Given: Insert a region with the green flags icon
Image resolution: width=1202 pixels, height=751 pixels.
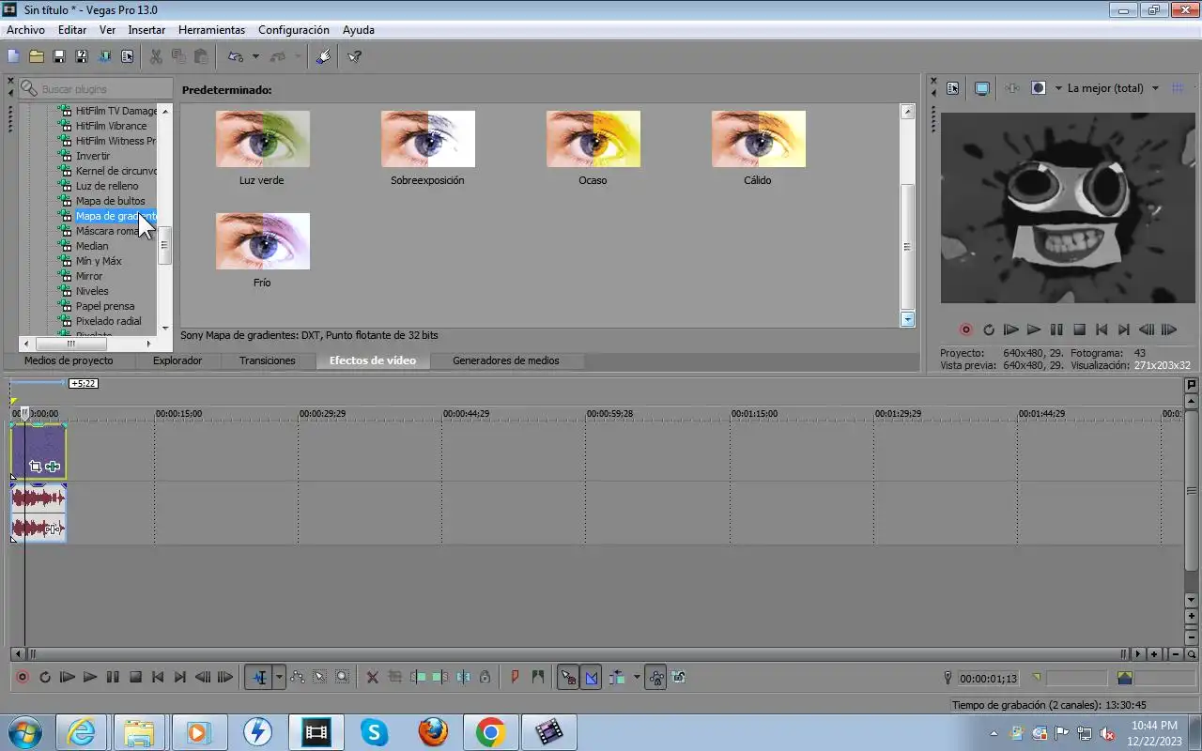Looking at the screenshot, I should click(x=537, y=677).
